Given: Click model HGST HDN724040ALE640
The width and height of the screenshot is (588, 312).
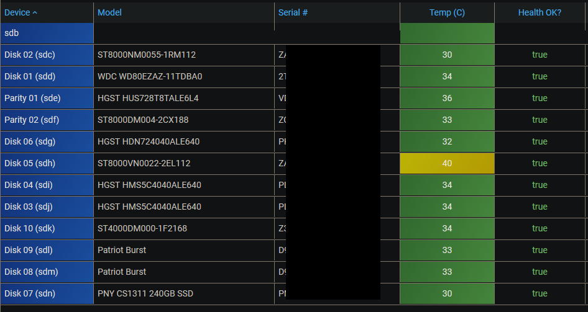Looking at the screenshot, I should (149, 141).
